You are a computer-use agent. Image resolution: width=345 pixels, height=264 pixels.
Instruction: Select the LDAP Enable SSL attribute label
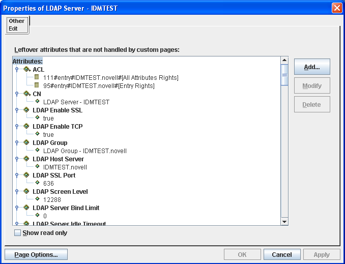pos(57,110)
